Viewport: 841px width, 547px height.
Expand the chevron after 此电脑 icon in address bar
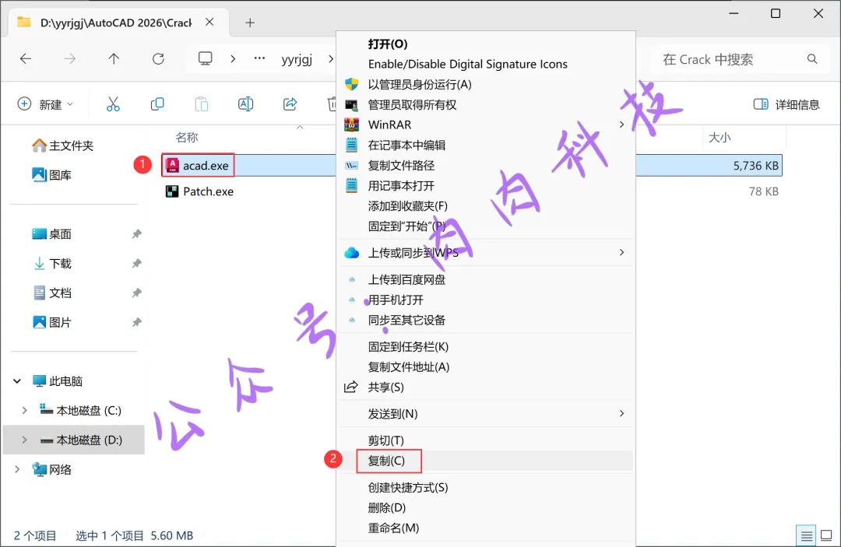(x=233, y=59)
